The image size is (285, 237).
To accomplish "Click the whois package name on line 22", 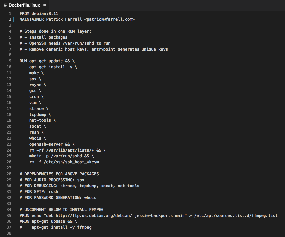I will tap(35, 138).
